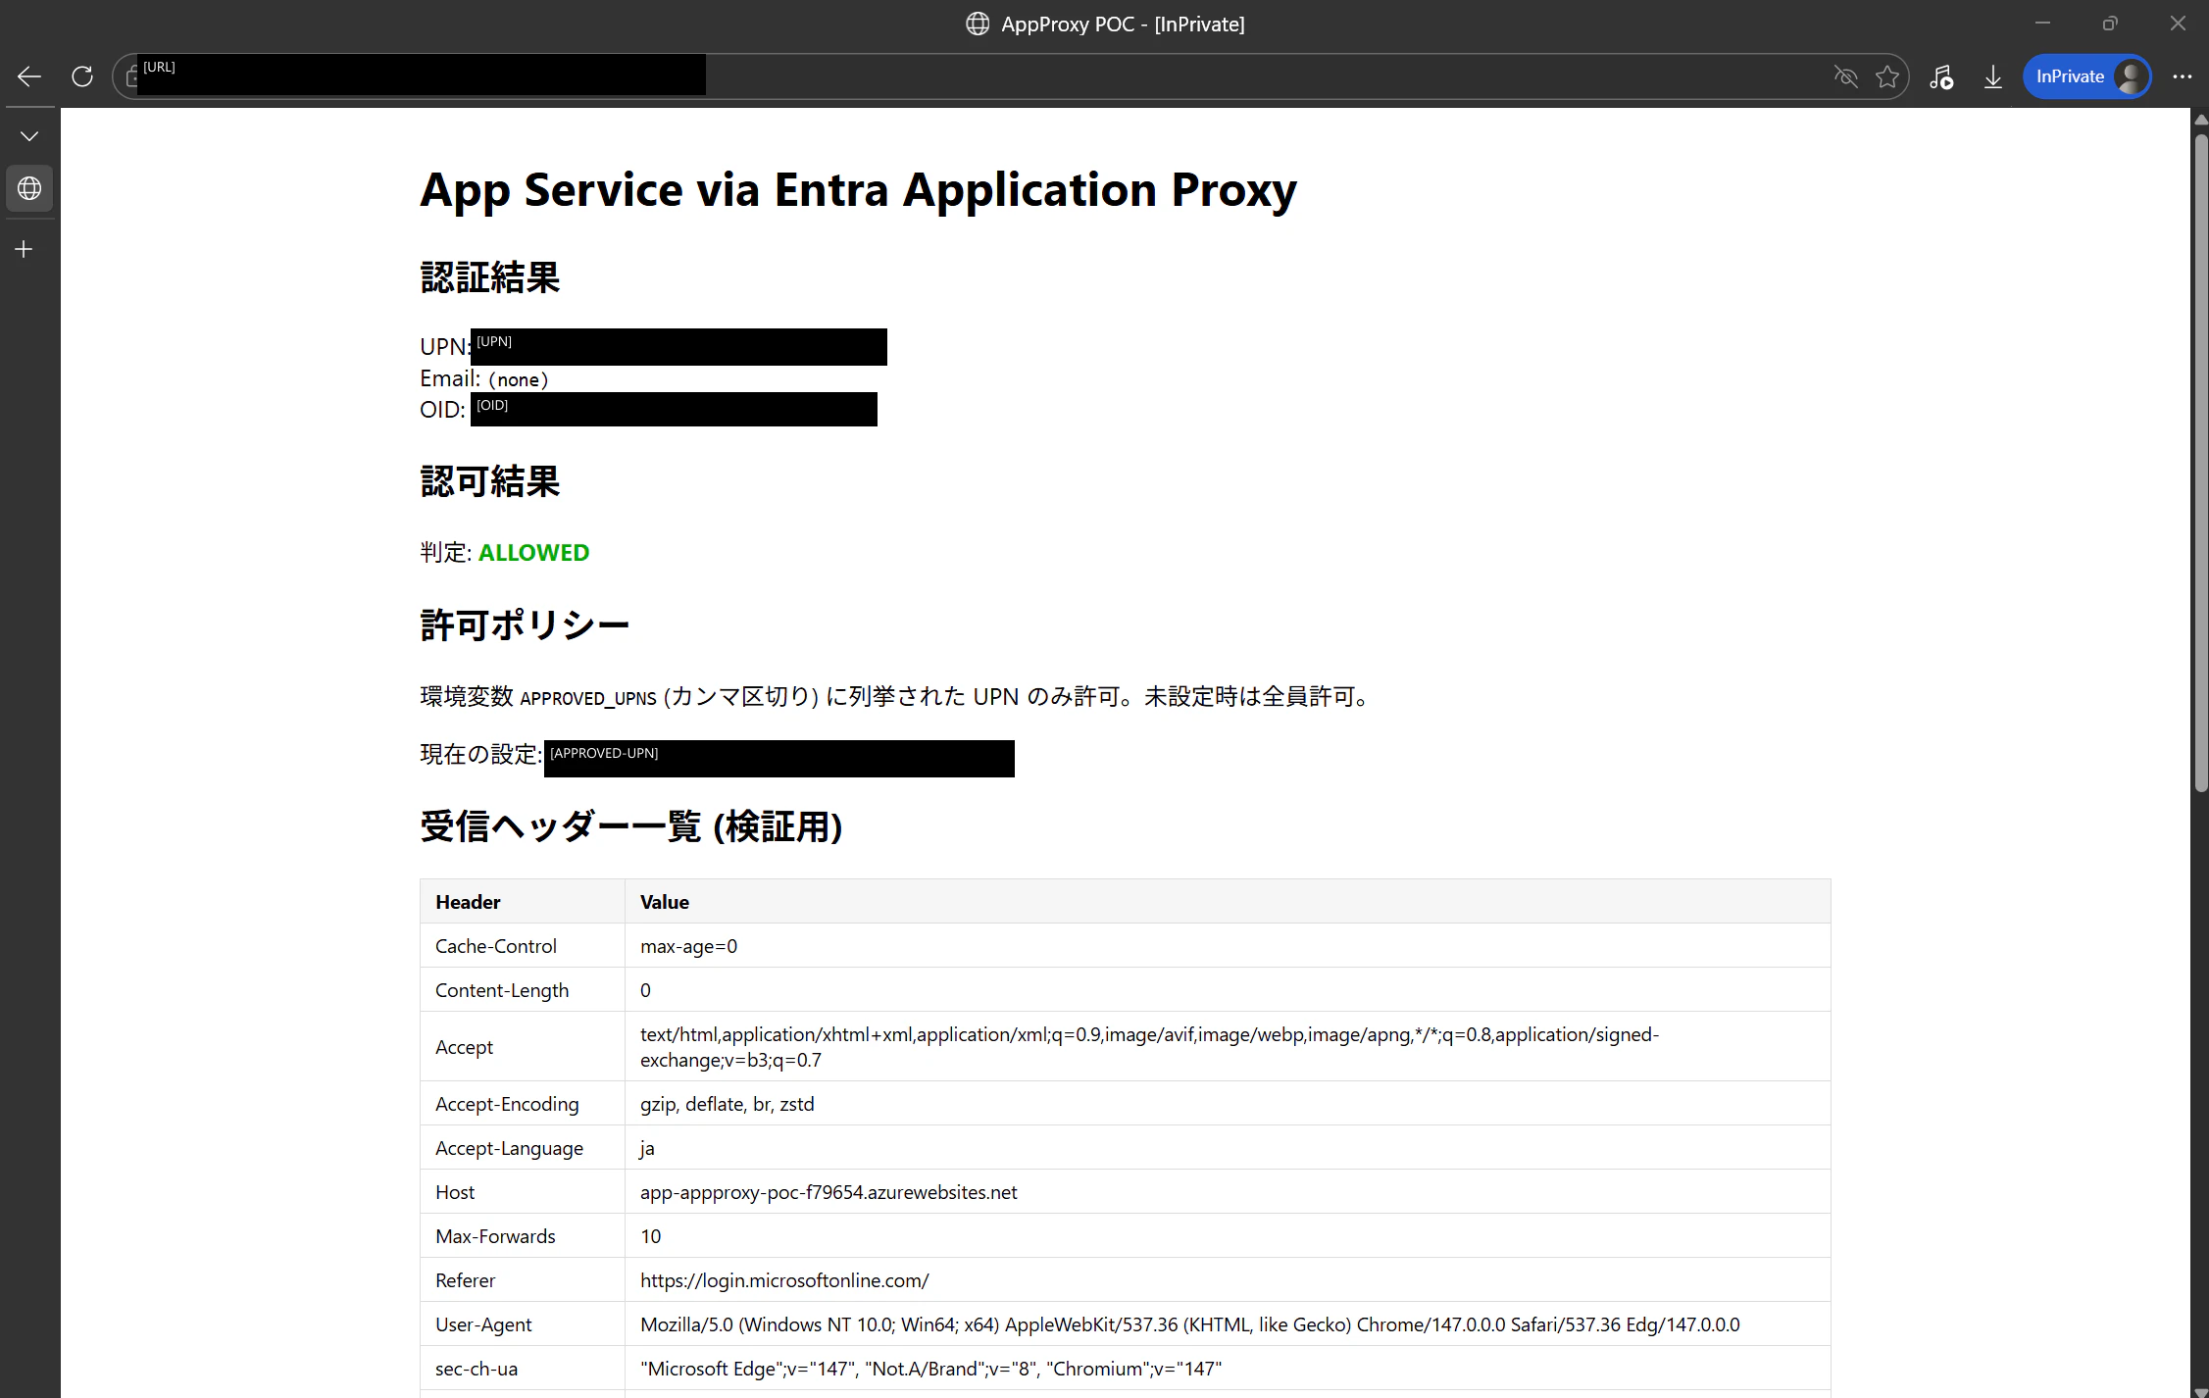Reload the current page
2209x1398 pixels.
click(x=82, y=76)
